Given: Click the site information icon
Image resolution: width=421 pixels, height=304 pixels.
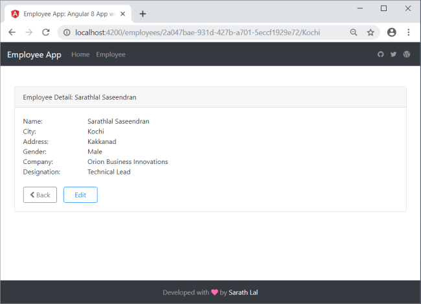Looking at the screenshot, I should point(67,32).
